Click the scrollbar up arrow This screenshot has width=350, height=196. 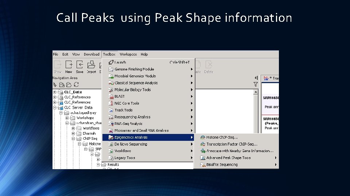pyautogui.click(x=256, y=92)
